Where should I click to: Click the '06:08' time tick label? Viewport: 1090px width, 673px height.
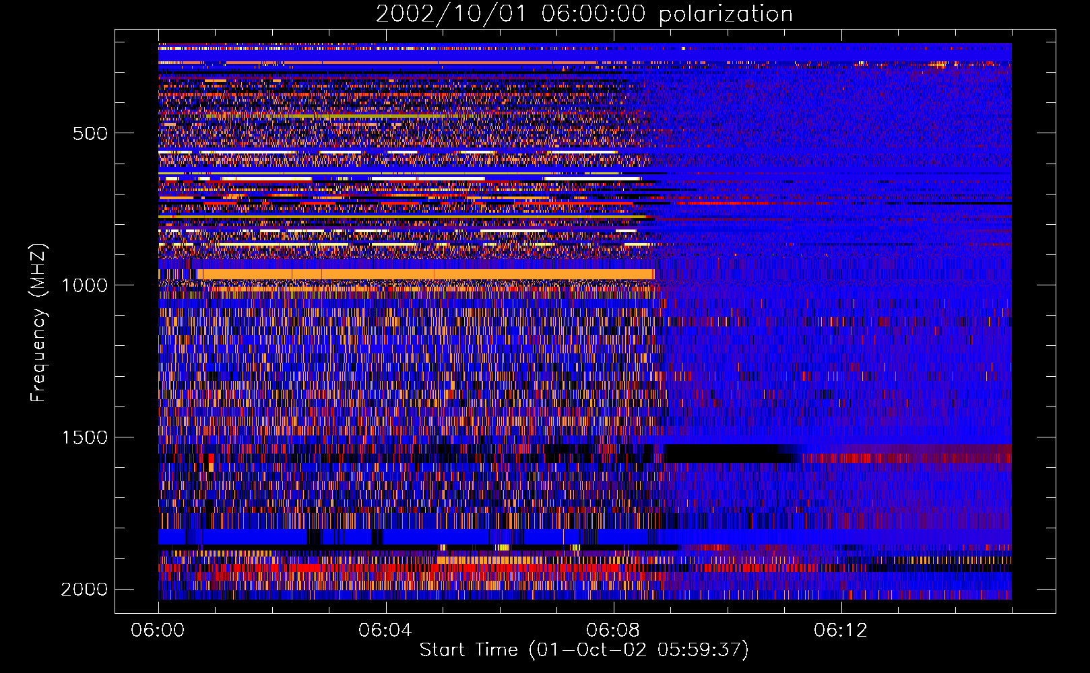click(x=613, y=631)
